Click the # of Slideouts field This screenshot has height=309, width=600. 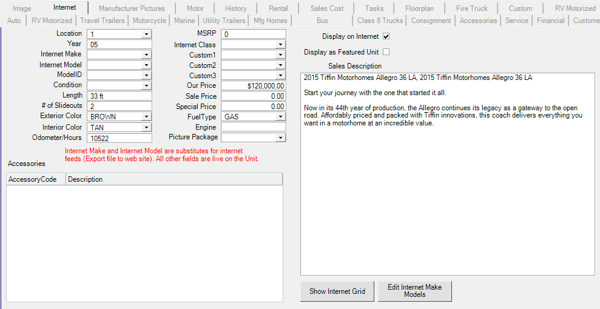tap(120, 106)
